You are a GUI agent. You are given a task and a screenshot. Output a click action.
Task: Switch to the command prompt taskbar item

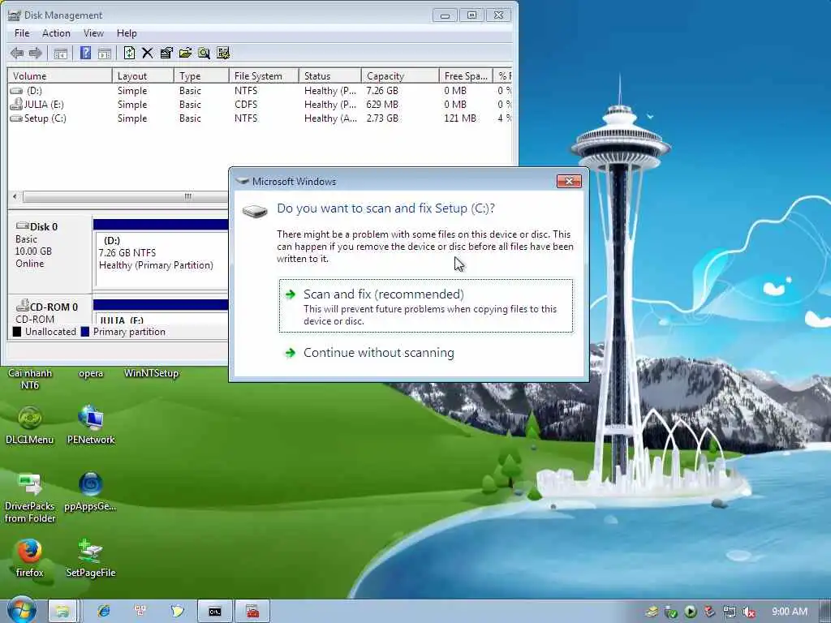pos(214,612)
